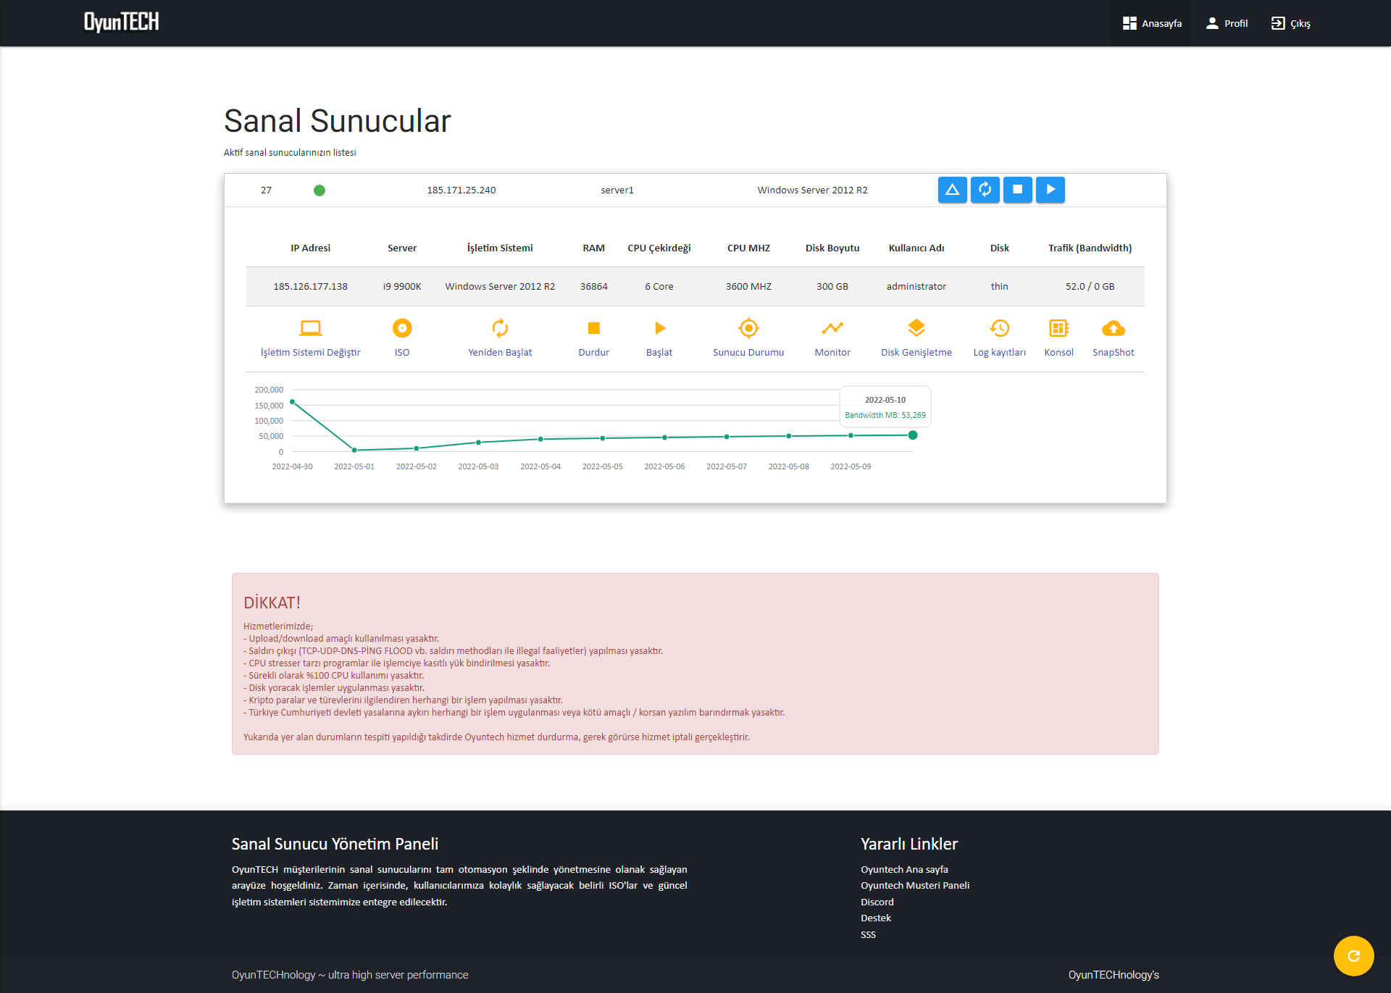Click the Disk Boyutu column header
The width and height of the screenshot is (1391, 993).
click(x=832, y=248)
